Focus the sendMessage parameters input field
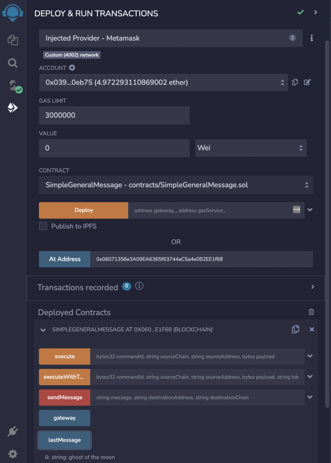 pyautogui.click(x=197, y=397)
